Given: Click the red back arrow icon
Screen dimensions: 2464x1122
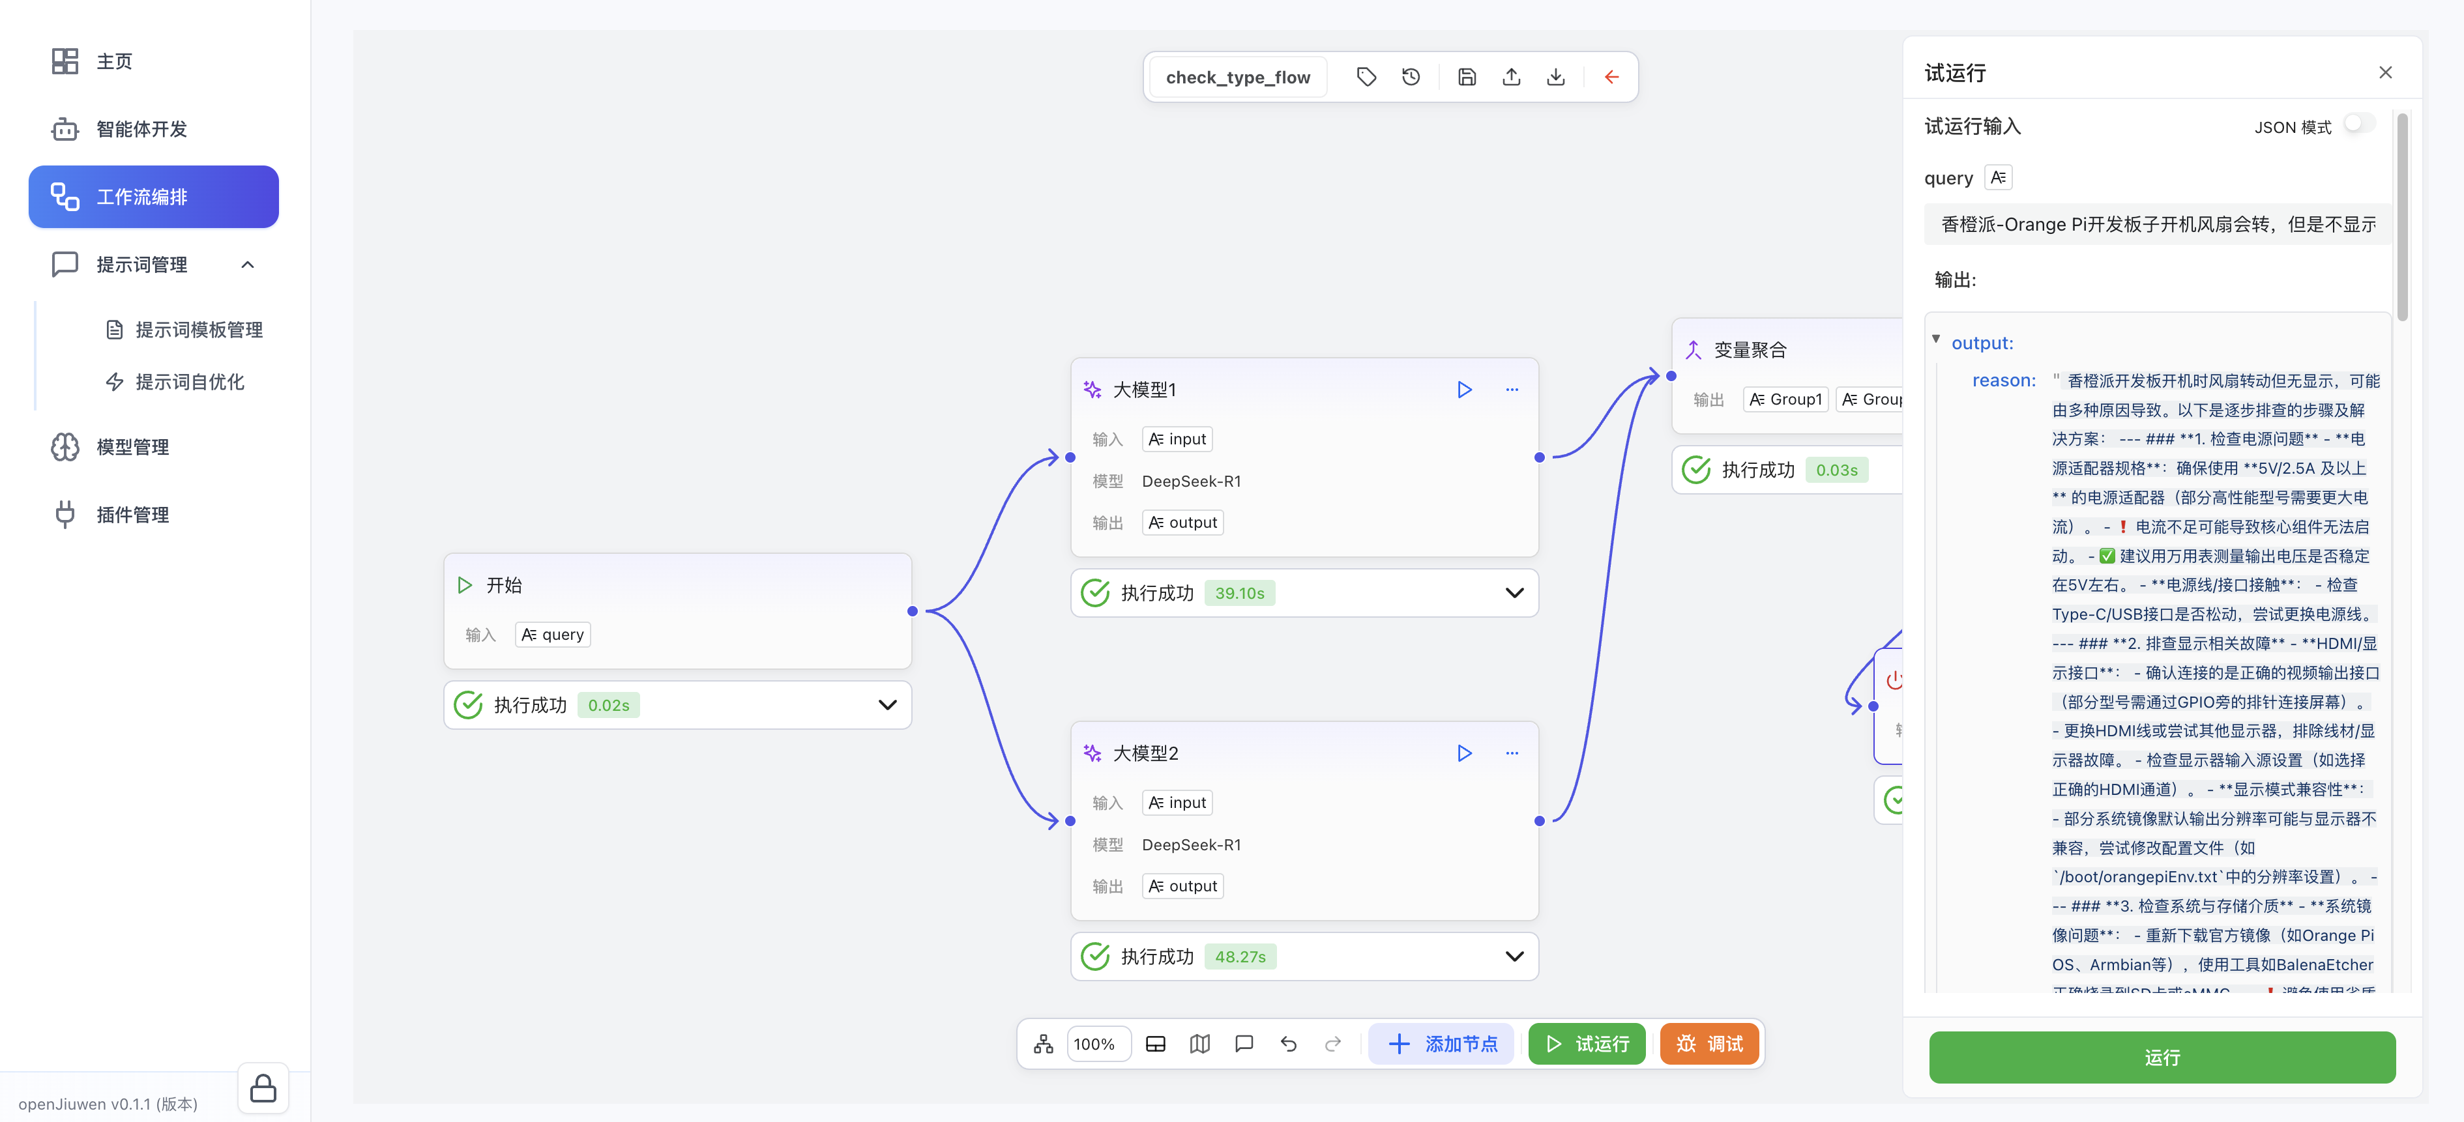Looking at the screenshot, I should (x=1612, y=78).
